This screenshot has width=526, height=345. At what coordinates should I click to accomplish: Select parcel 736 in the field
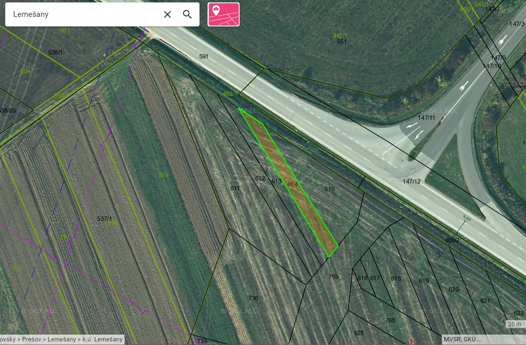[x=253, y=298]
